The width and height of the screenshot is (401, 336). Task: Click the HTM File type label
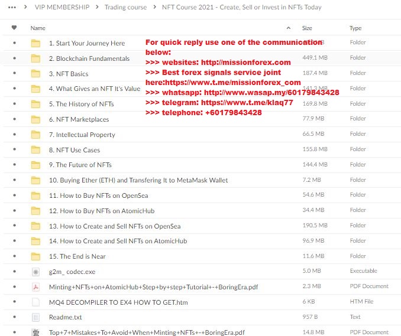tap(361, 302)
